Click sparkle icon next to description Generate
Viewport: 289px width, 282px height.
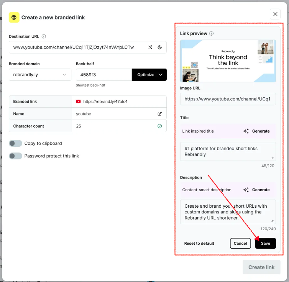tap(246, 190)
